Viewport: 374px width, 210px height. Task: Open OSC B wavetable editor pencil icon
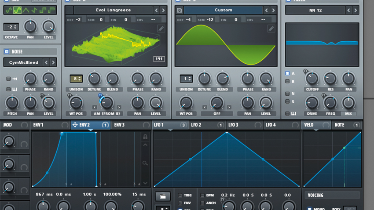271,29
